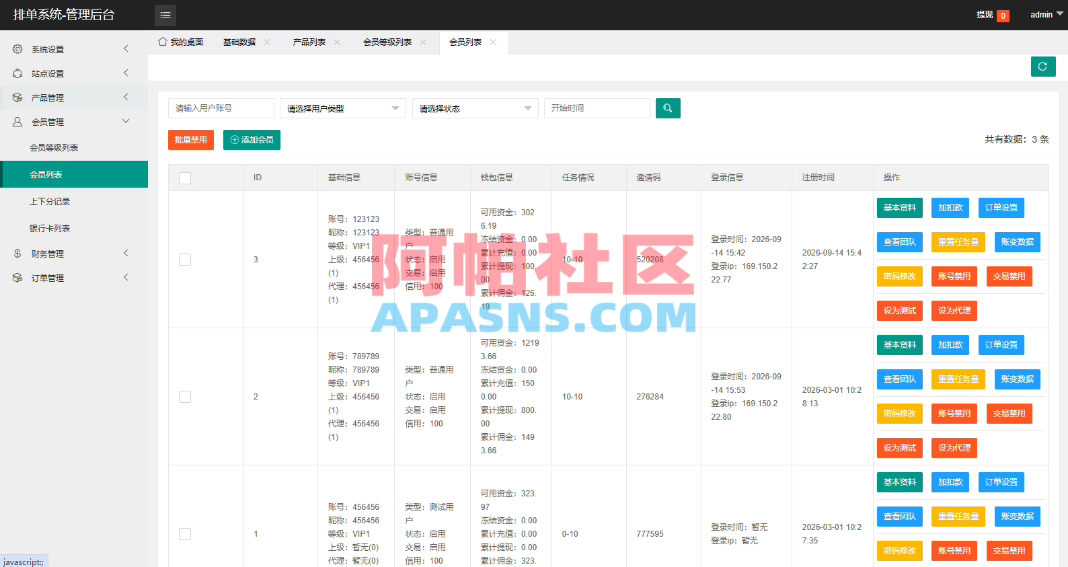Click 基本资料 for account 123123
This screenshot has height=567, width=1068.
[900, 208]
